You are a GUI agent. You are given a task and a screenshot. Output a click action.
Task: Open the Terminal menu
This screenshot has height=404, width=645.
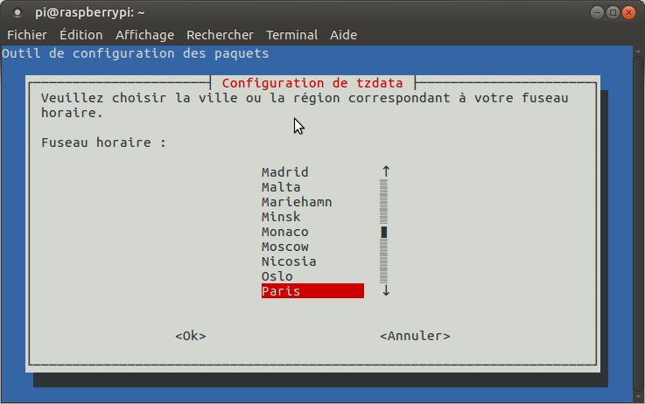coord(291,35)
